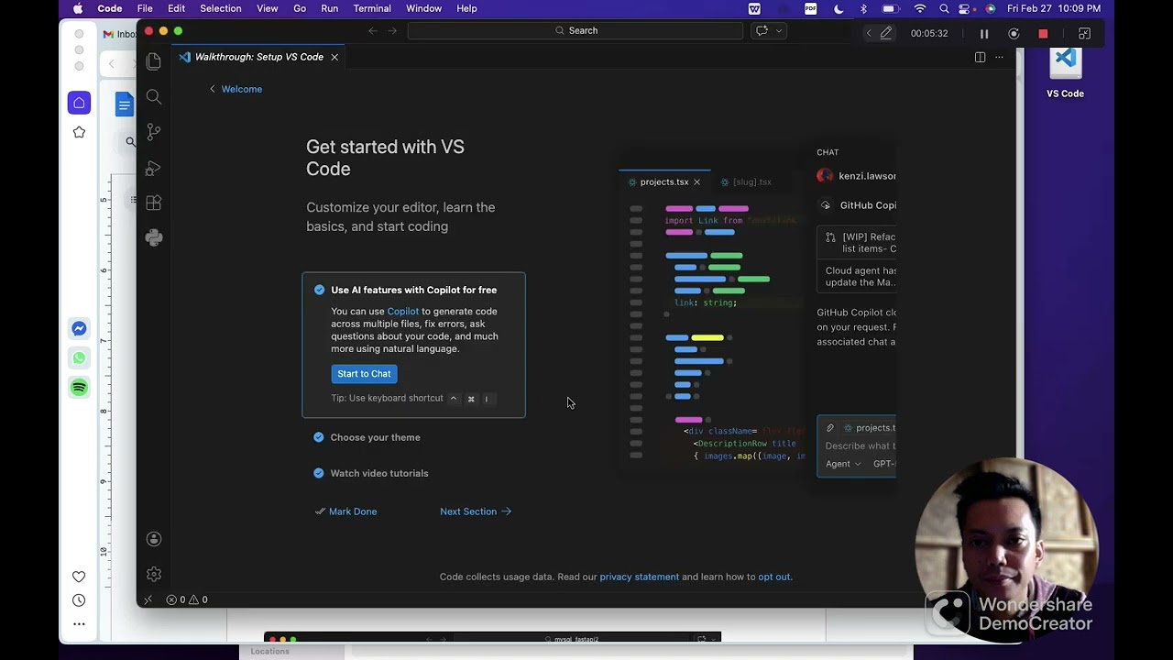Open Spotlight search in menu bar

pos(943,8)
